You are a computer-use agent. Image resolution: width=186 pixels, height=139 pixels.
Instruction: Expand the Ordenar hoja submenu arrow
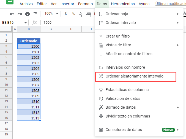(x=178, y=14)
